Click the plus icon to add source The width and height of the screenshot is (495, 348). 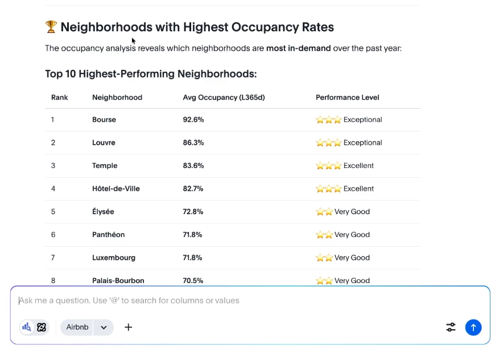[129, 327]
